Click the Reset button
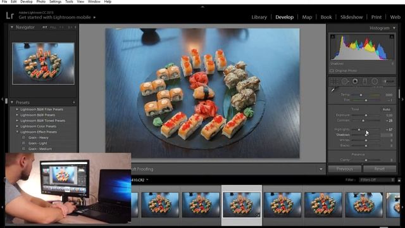This screenshot has width=405, height=228. pyautogui.click(x=380, y=169)
